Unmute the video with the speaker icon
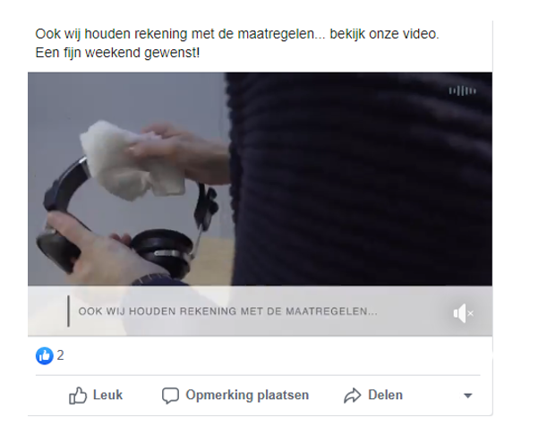 click(x=463, y=313)
